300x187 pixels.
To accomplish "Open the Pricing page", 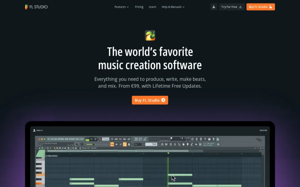I will pos(139,7).
